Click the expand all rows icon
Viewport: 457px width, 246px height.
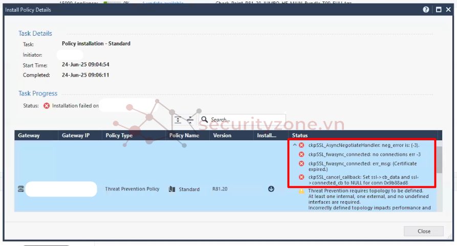[178, 120]
